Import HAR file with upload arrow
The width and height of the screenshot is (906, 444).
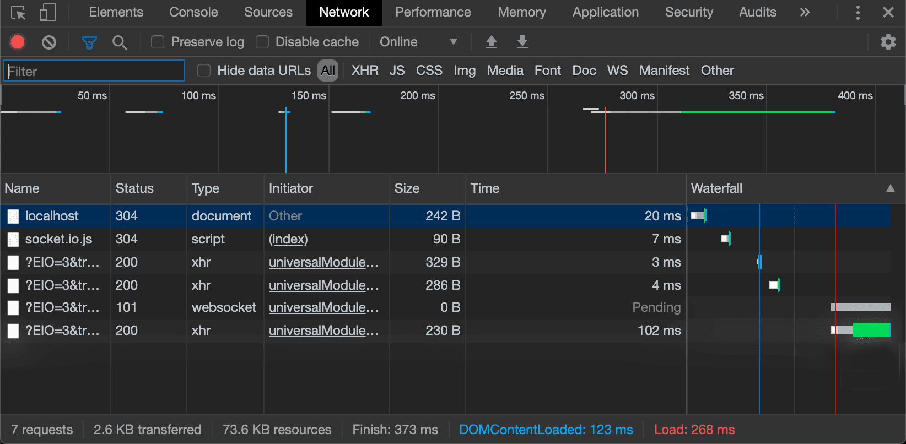[491, 42]
